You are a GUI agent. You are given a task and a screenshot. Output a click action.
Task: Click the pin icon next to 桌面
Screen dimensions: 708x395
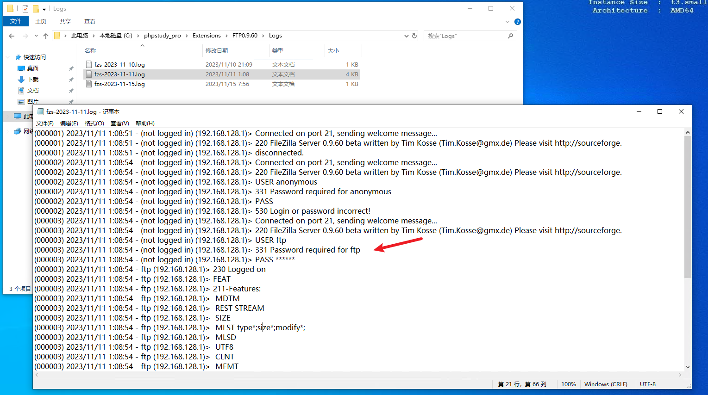coord(71,68)
